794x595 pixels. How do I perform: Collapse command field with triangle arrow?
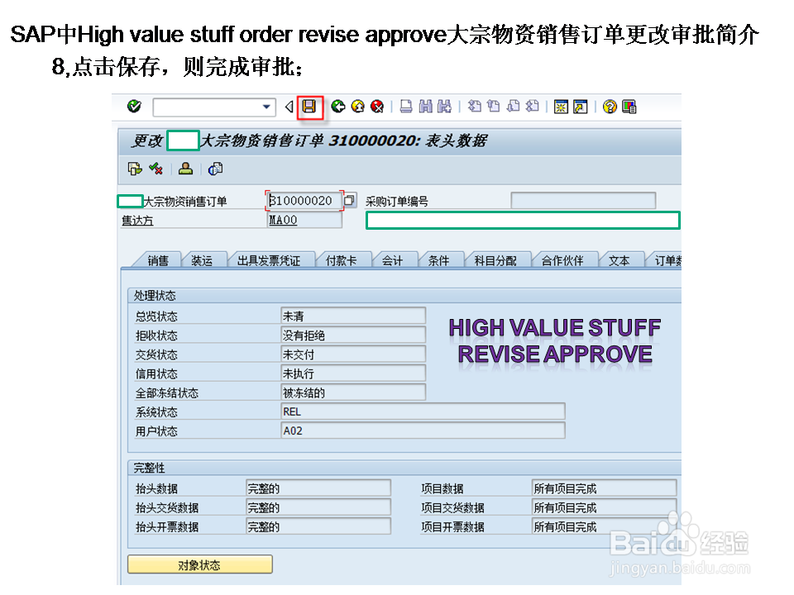point(289,107)
